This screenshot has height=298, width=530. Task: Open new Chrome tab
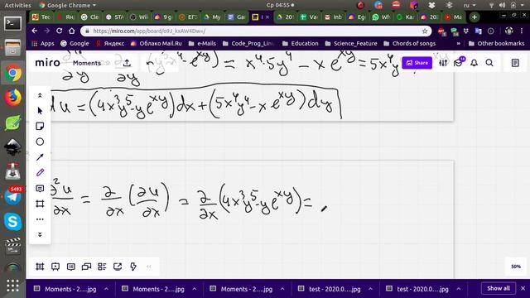pos(475,17)
